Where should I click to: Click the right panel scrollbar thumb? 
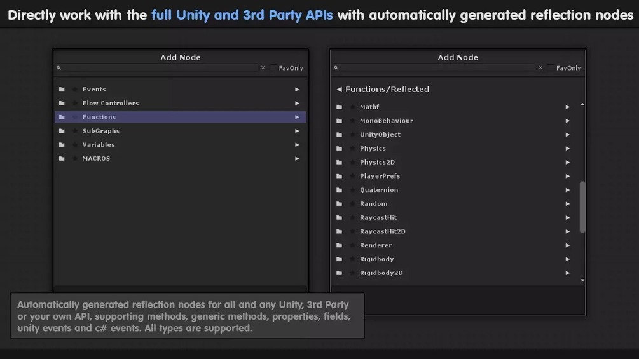pyautogui.click(x=582, y=207)
